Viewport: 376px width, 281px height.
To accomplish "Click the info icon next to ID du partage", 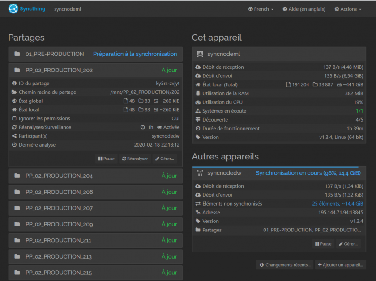I will [14, 83].
